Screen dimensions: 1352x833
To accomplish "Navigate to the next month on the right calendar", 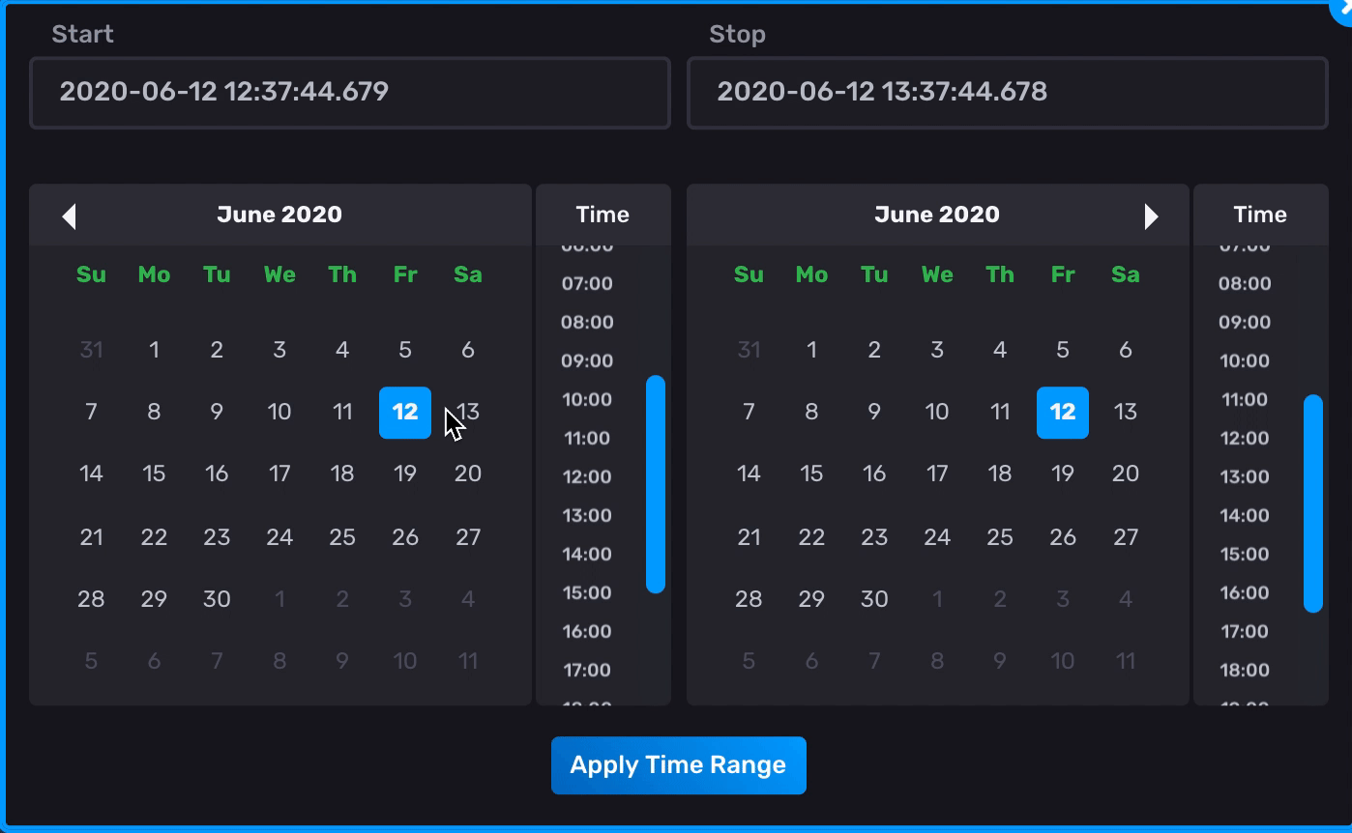I will (1152, 215).
